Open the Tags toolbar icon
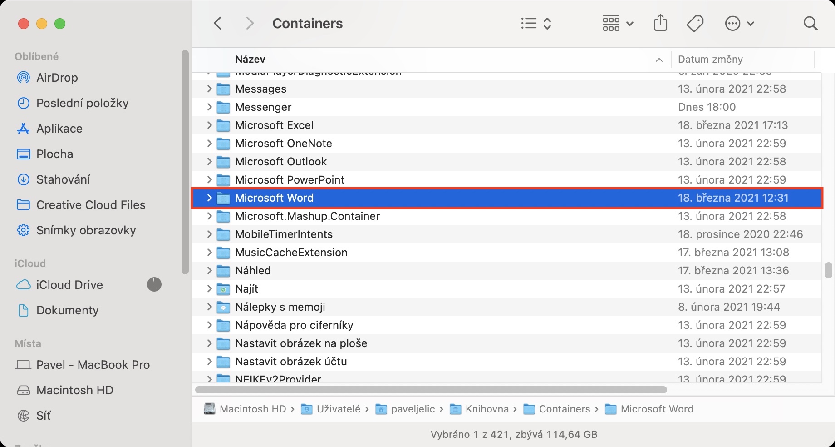 (x=695, y=23)
